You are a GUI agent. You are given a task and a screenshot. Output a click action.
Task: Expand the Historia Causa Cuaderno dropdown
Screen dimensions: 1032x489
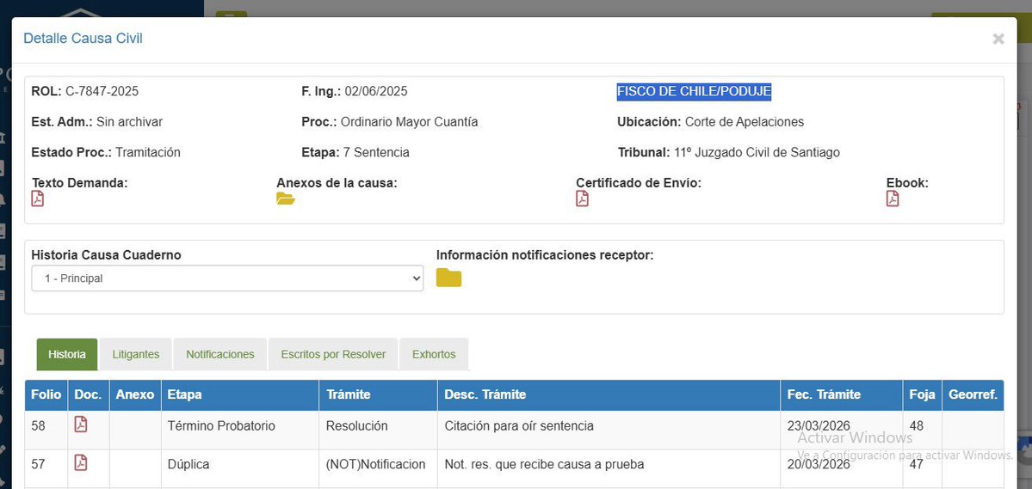tap(228, 278)
